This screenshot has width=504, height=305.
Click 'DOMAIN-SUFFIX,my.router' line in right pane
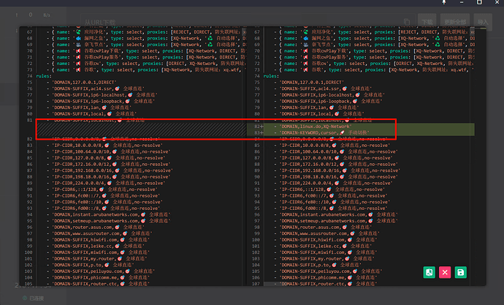coord(327,259)
